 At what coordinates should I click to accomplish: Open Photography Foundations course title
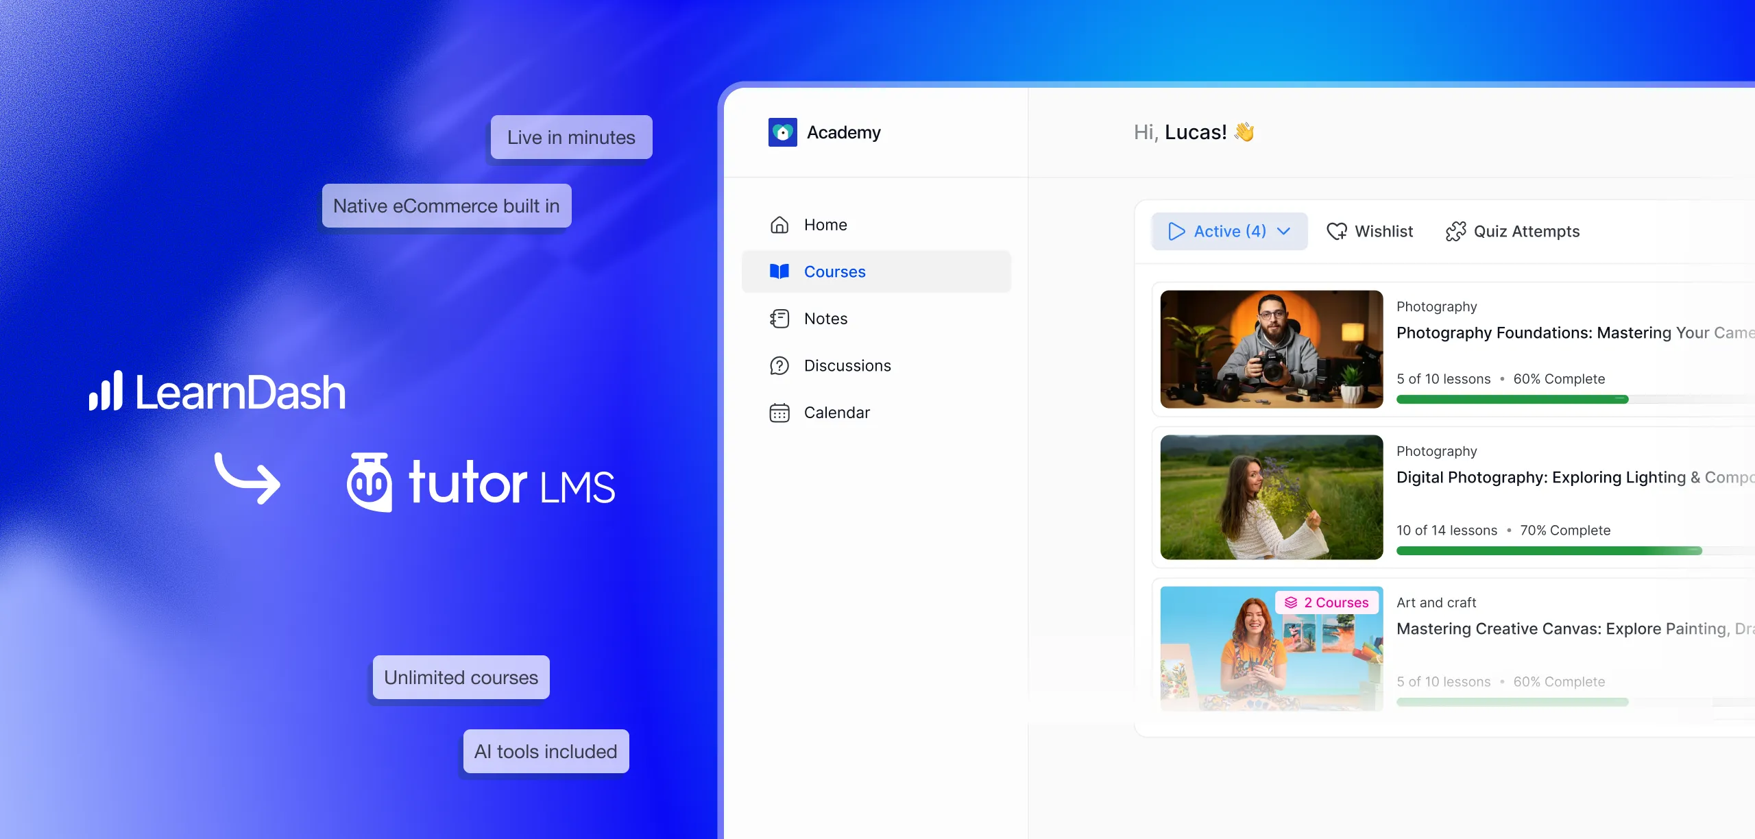coord(1575,333)
